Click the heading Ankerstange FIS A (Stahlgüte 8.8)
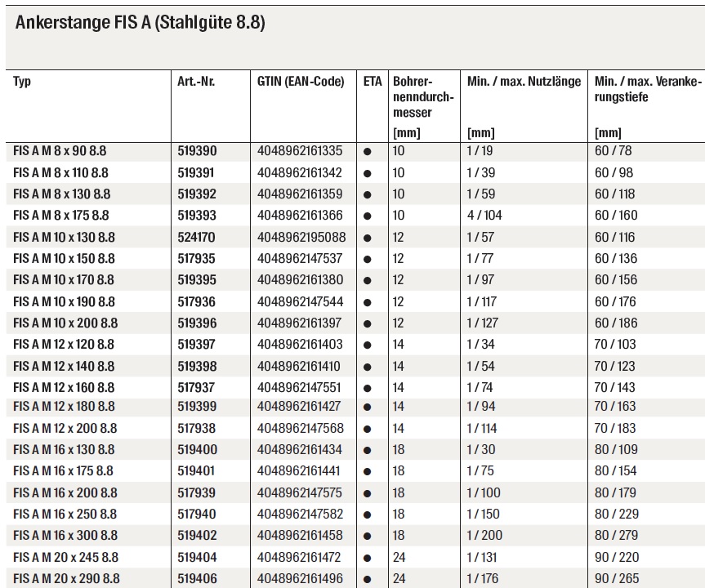This screenshot has height=588, width=705. coord(140,23)
